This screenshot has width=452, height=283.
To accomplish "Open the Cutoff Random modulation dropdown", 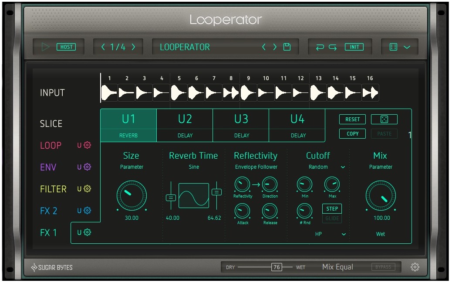I will 327,167.
